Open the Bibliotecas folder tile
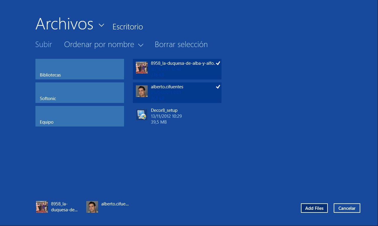The width and height of the screenshot is (378, 226). (80, 69)
